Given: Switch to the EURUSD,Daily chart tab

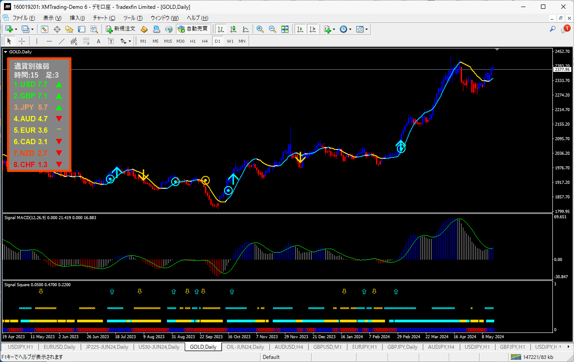Looking at the screenshot, I should tap(59, 347).
